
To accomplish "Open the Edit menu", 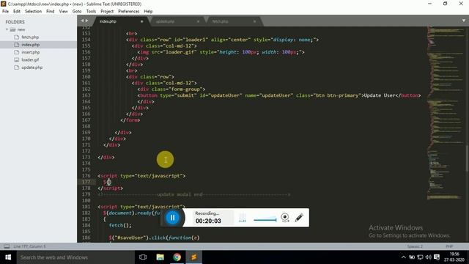I will click(17, 12).
